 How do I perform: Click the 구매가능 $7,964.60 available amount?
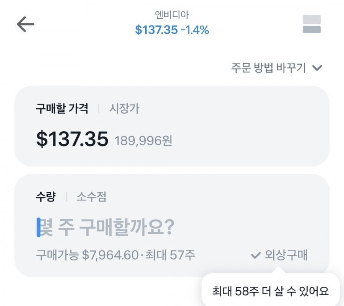(x=87, y=255)
